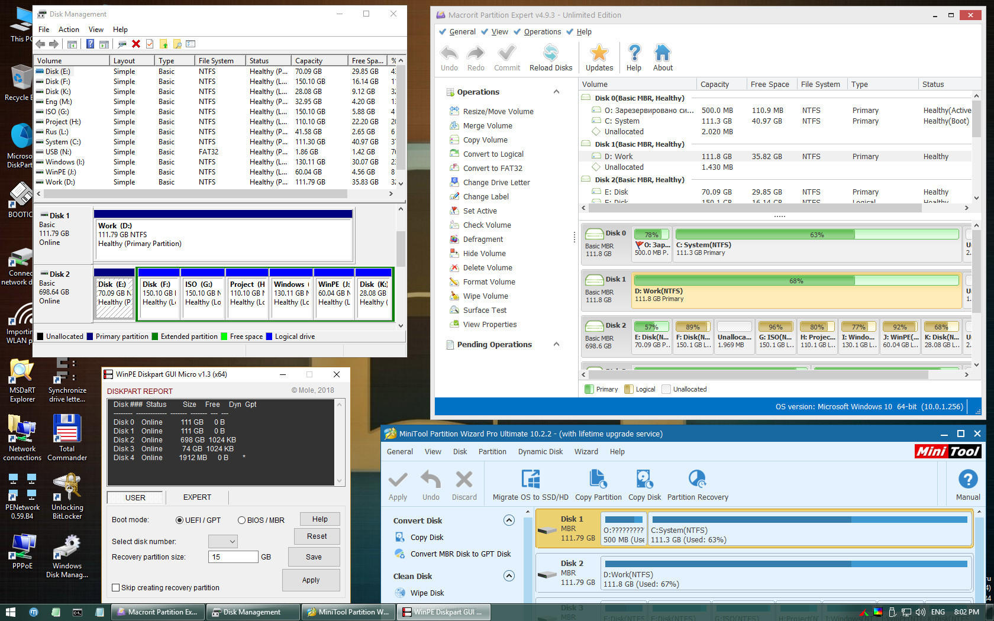The height and width of the screenshot is (621, 994).
Task: Click Help button in Diskpart GUI
Action: [x=319, y=519]
